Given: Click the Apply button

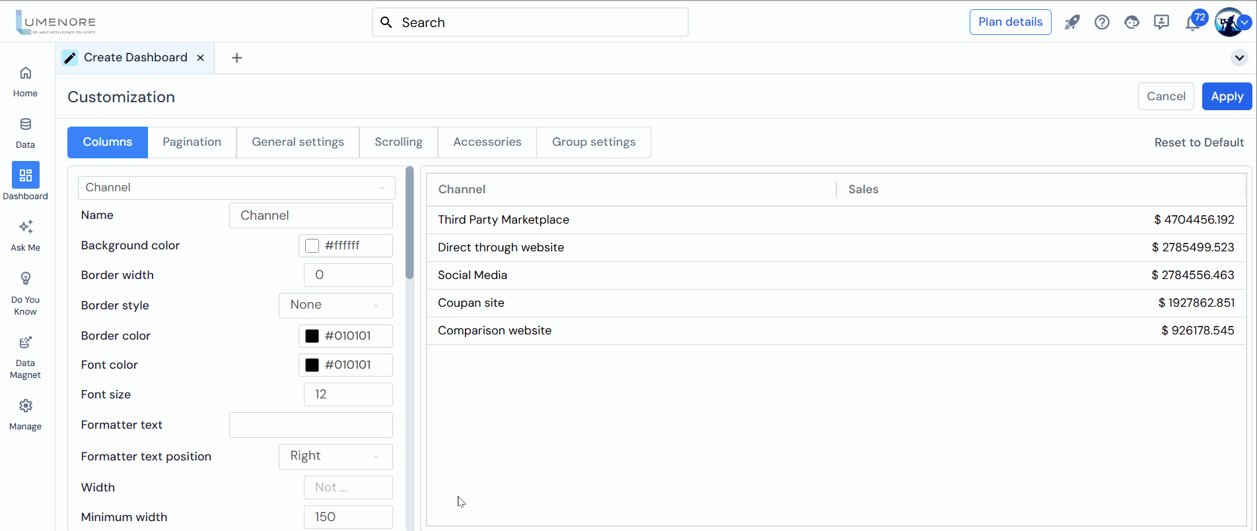Looking at the screenshot, I should [1227, 96].
